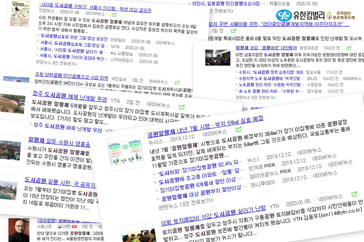Open headline 천안시, 일봉공원 민간공원조성사업
364x242 pixels.
229,3
